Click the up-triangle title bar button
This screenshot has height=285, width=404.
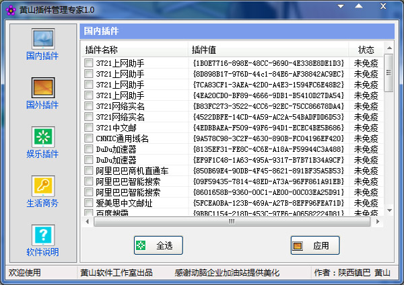point(359,6)
